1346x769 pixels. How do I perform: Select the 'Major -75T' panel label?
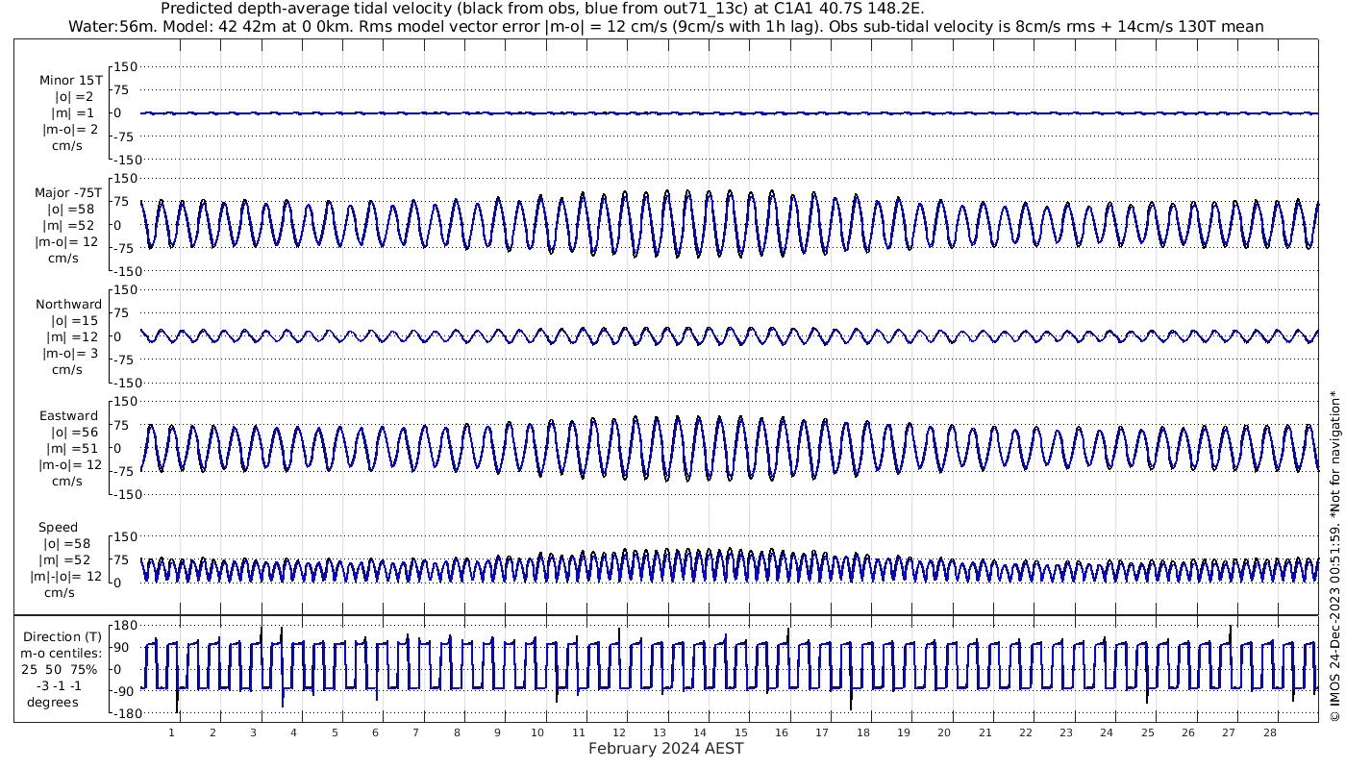pyautogui.click(x=68, y=193)
